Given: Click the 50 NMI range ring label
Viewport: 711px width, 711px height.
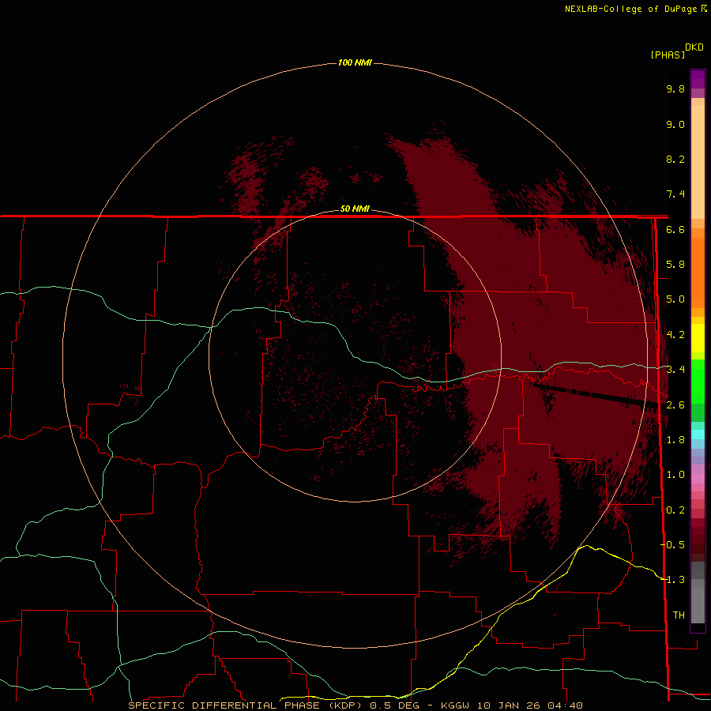Looking at the screenshot, I should (x=355, y=209).
